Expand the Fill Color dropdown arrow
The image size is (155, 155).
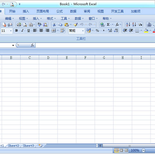point(150,31)
